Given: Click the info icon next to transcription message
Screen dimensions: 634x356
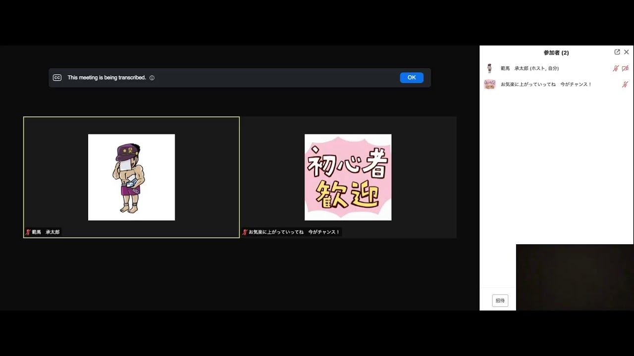Looking at the screenshot, I should coord(152,78).
